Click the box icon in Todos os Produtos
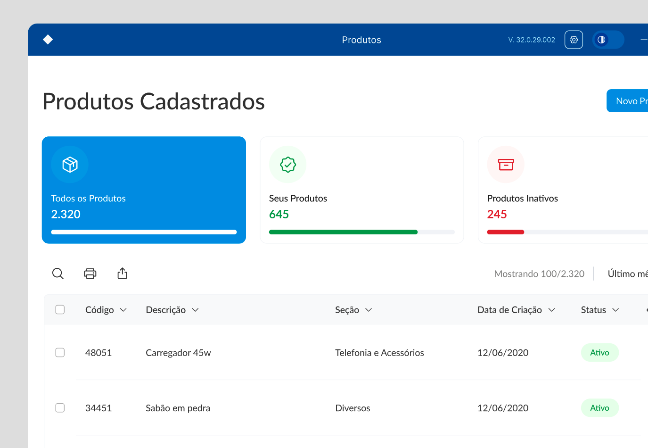This screenshot has width=648, height=448. pyautogui.click(x=70, y=165)
